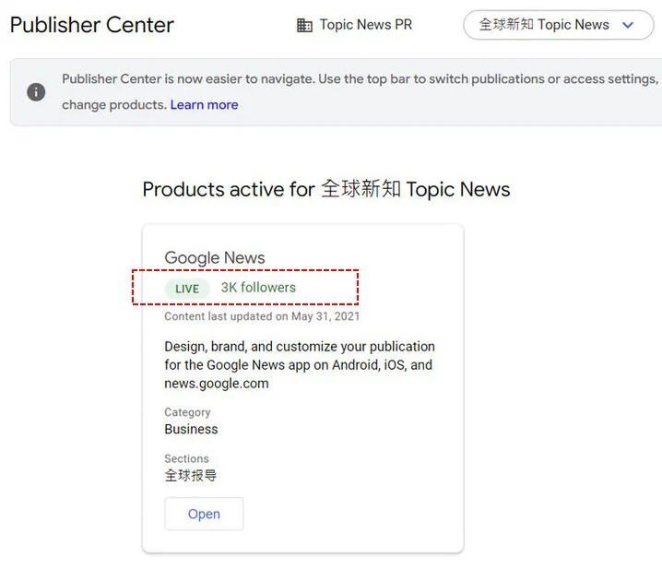Select the 3K followers count
The image size is (662, 569).
point(258,288)
